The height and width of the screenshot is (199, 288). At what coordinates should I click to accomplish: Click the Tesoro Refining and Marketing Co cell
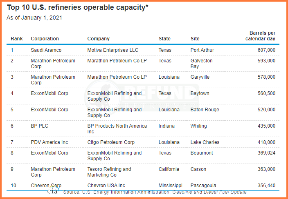click(x=109, y=172)
